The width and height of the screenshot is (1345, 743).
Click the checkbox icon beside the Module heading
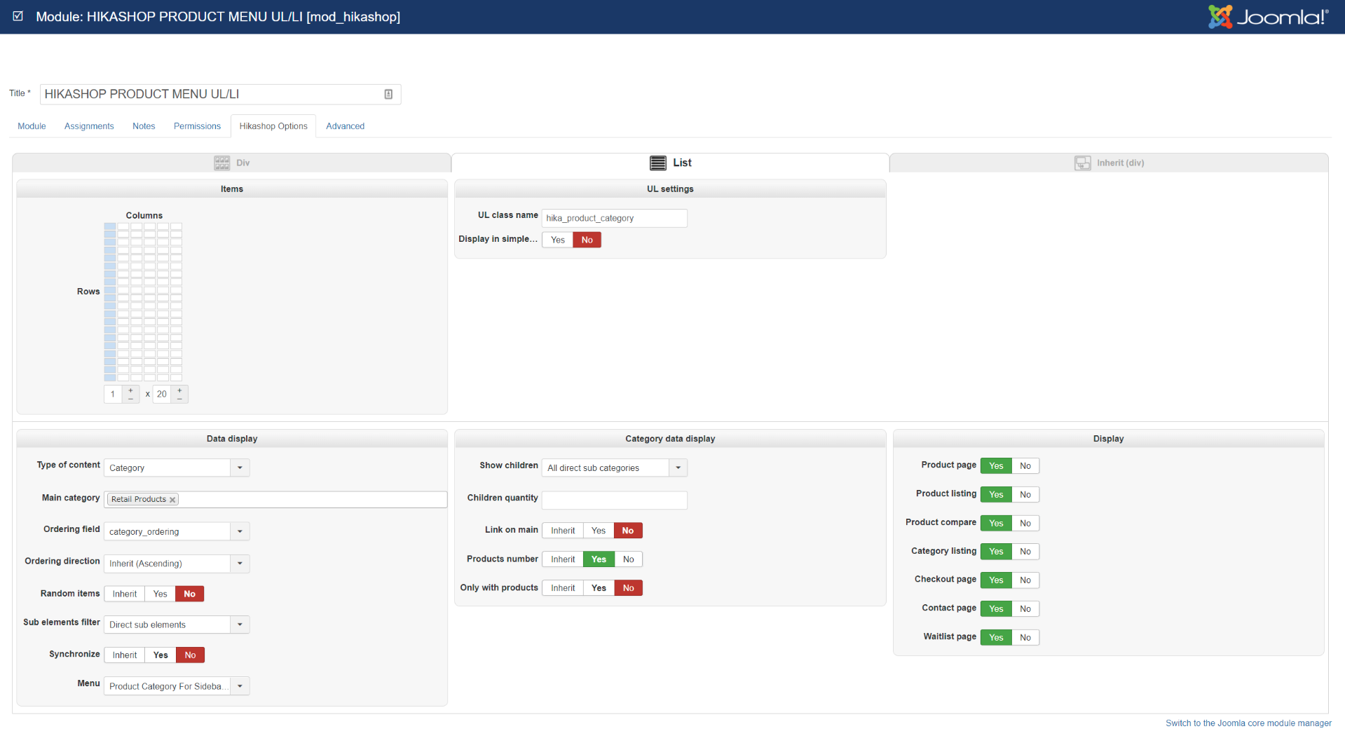tap(18, 16)
